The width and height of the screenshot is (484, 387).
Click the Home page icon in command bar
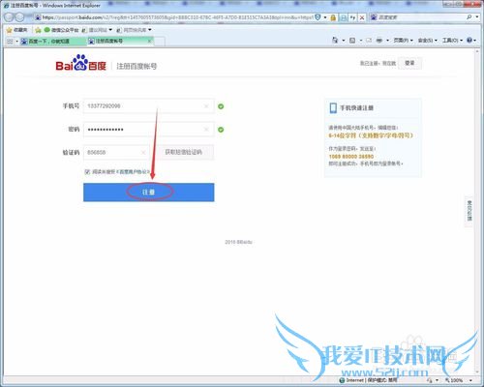335,41
